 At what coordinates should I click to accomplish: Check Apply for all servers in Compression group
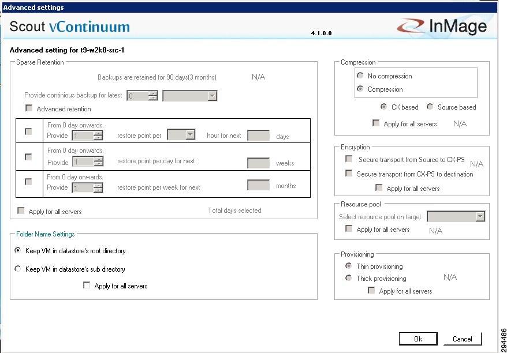[376, 123]
